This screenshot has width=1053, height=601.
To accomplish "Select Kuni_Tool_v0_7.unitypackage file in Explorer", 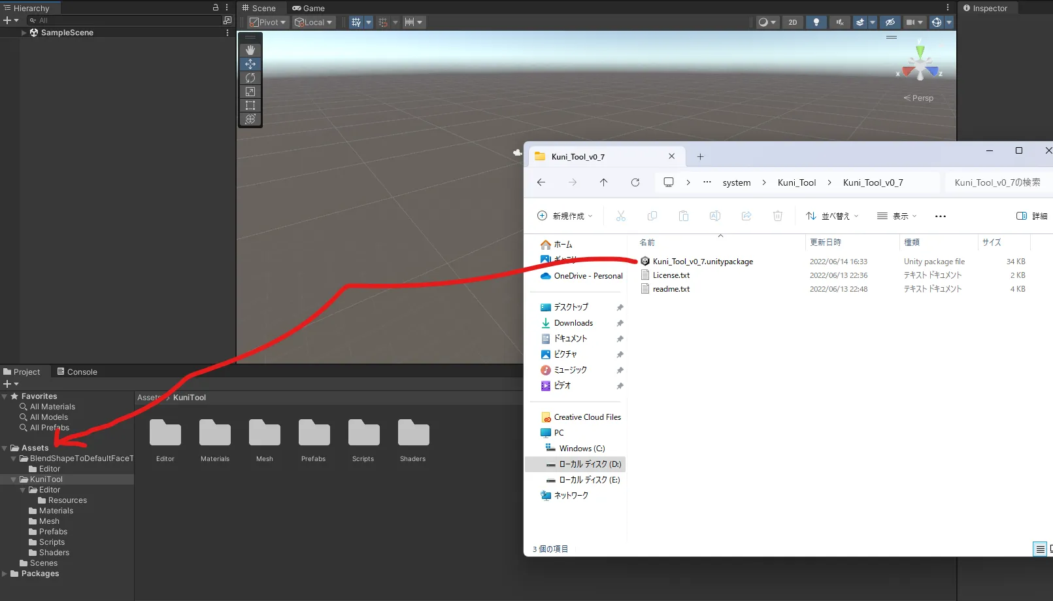I will coord(703,262).
